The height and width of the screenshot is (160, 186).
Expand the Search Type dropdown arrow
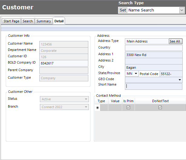point(182,10)
